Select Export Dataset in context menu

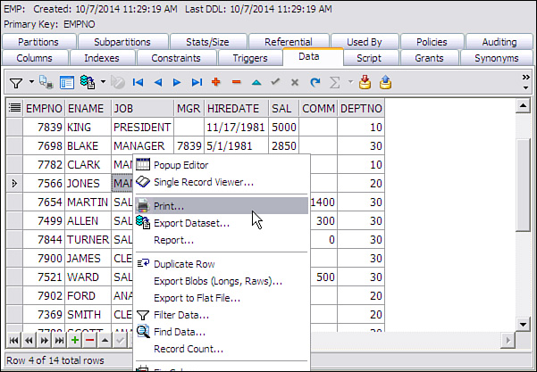pyautogui.click(x=191, y=222)
